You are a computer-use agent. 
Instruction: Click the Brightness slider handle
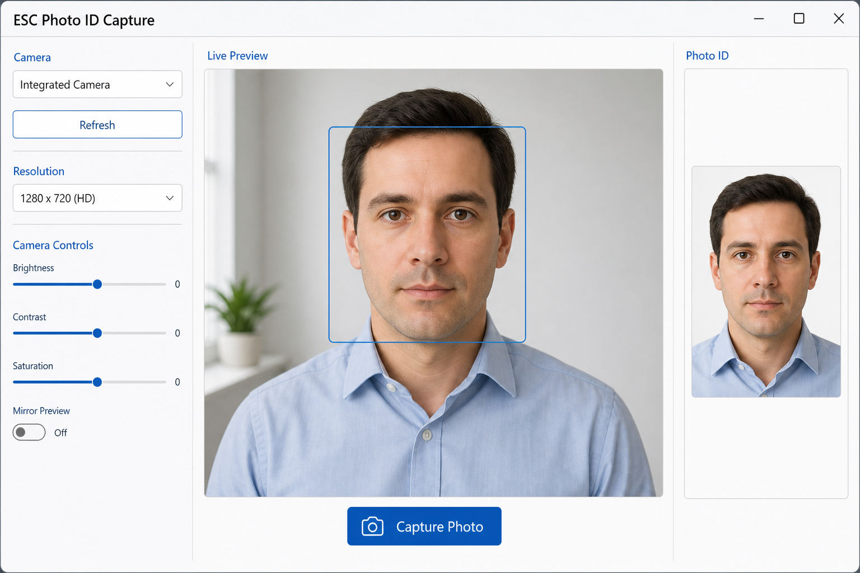(x=97, y=284)
